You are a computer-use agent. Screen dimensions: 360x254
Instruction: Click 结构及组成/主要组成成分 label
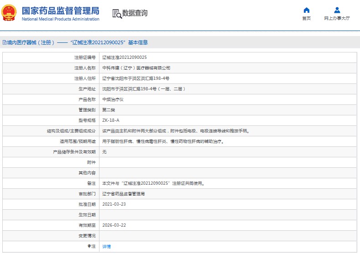(x=71, y=131)
